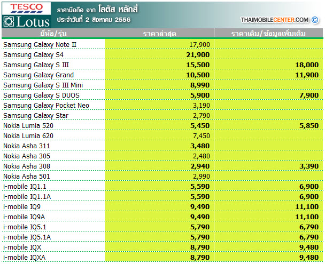Click the 9,480 price in IQXA row

pos(309,258)
